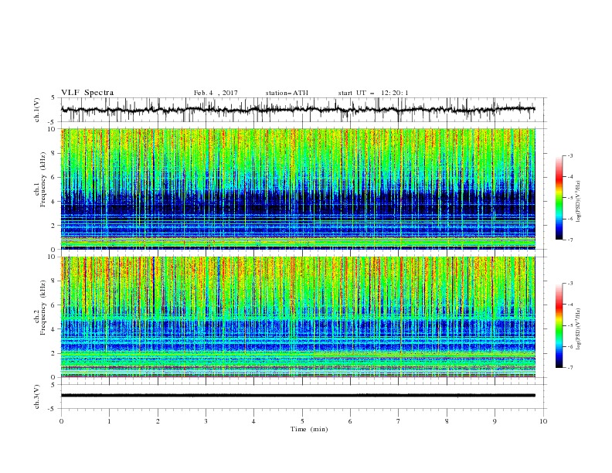Click the ch.1 voltage waveform trace panel
Image resolution: width=612 pixels, height=473 pixels.
coord(303,110)
